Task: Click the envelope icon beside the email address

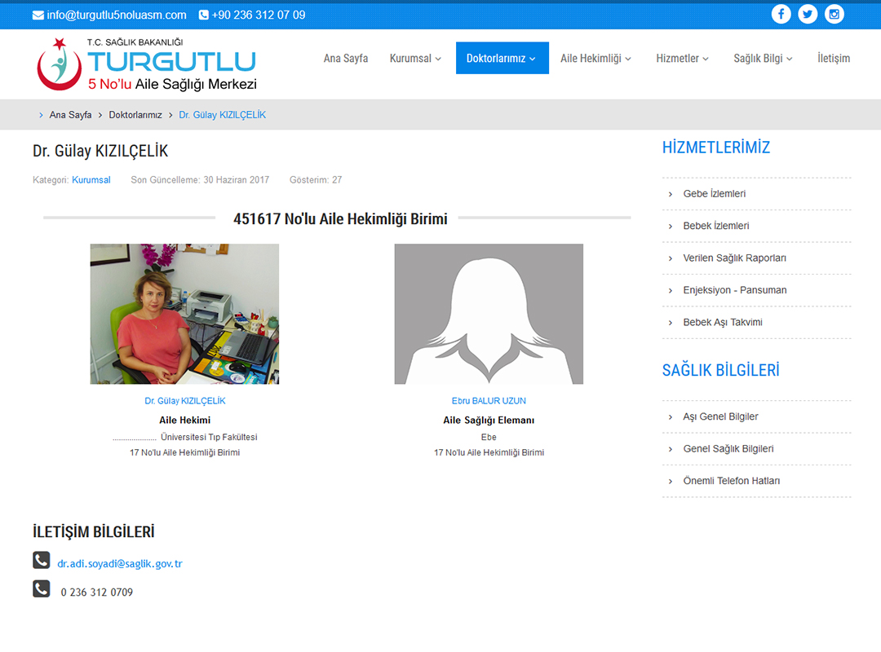Action: 38,15
